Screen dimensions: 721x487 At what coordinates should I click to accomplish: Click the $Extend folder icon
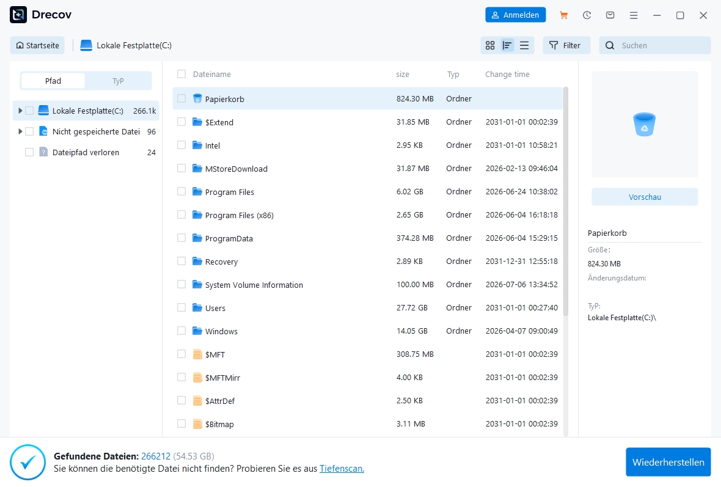pos(197,122)
